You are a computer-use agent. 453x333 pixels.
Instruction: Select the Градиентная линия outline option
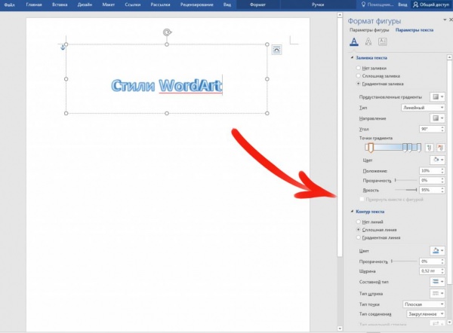(359, 237)
